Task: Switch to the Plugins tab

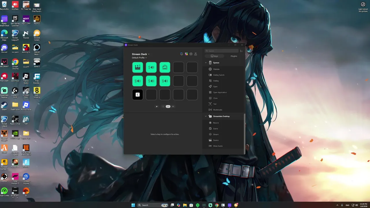Action: (x=234, y=56)
